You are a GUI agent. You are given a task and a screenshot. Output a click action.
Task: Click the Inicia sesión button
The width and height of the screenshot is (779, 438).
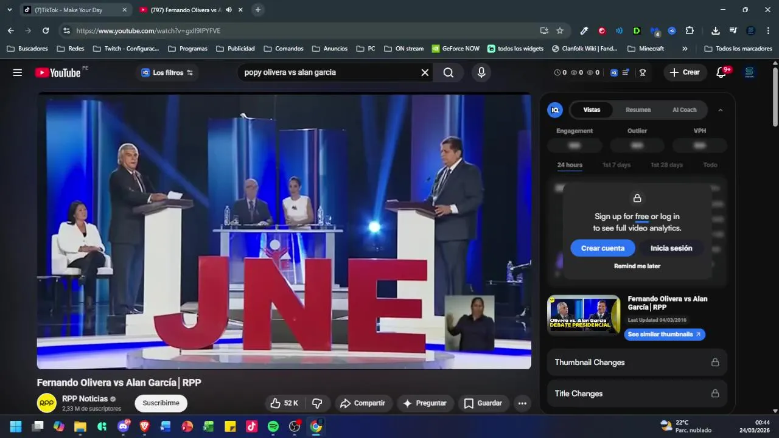[x=671, y=248]
